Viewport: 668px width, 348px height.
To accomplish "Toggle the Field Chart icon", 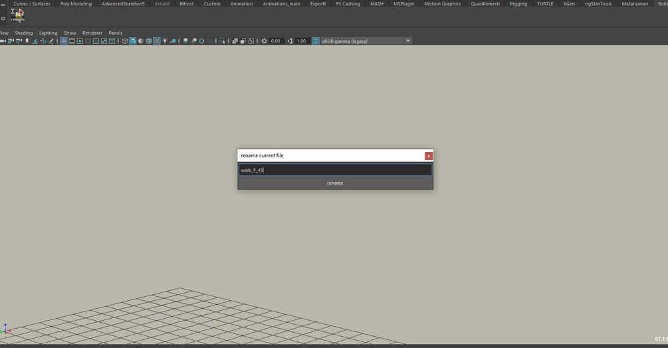I will [88, 41].
